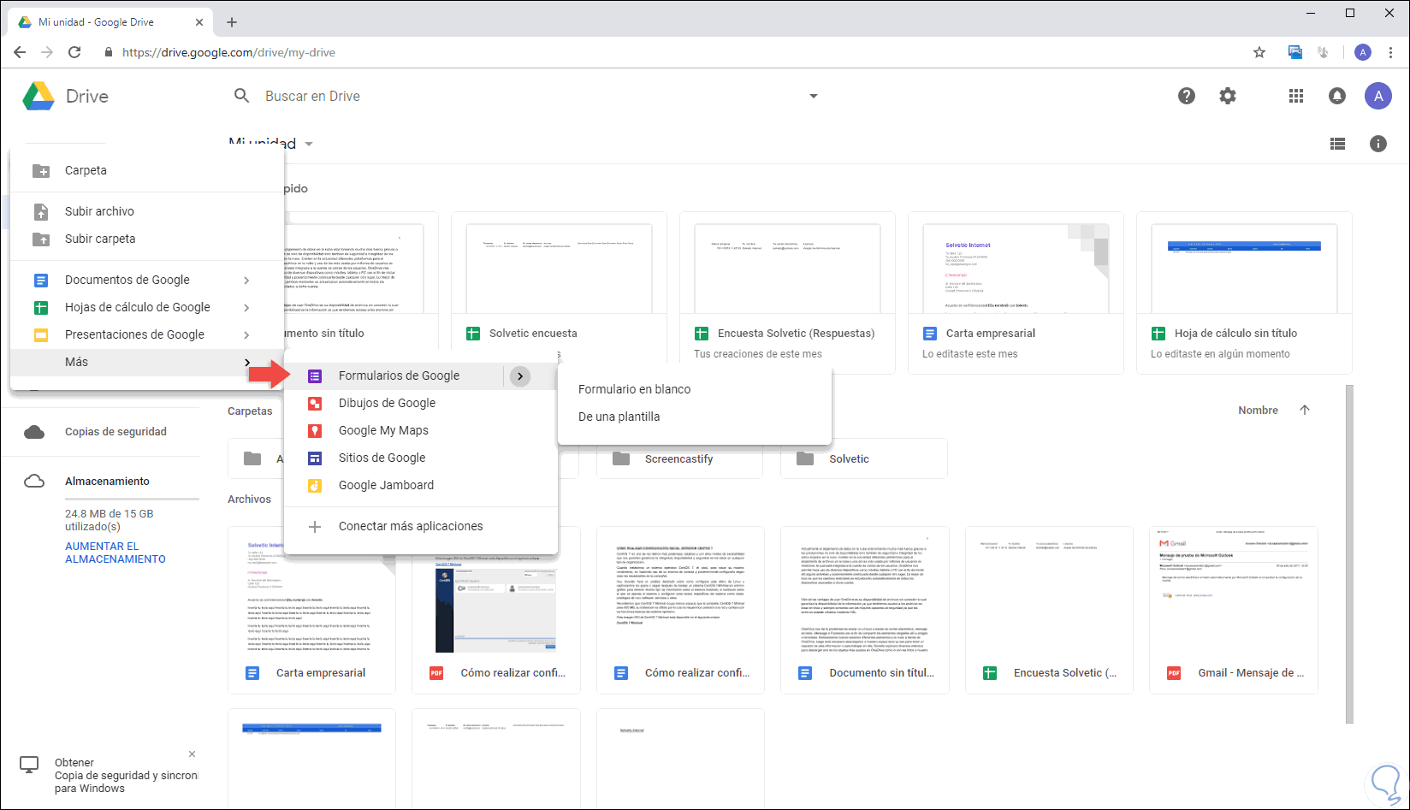
Task: Open the Chrome profile avatar
Action: pyautogui.click(x=1363, y=52)
